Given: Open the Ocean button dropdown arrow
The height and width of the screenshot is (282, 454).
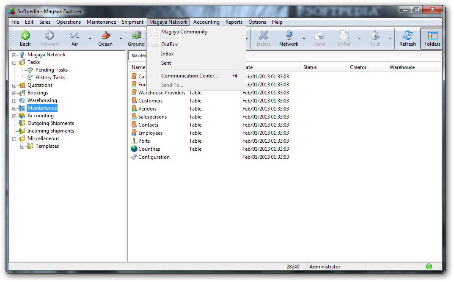Looking at the screenshot, I should tap(121, 39).
